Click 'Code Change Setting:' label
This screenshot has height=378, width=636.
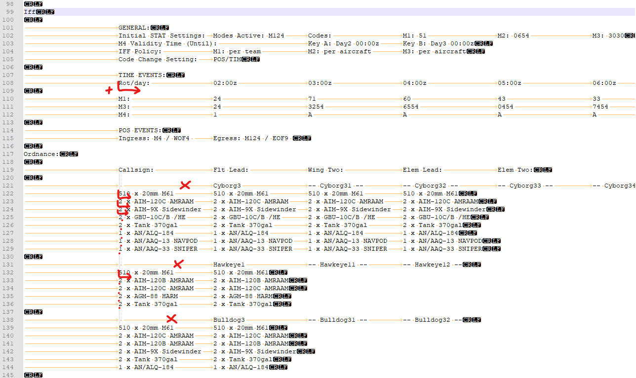coord(158,59)
